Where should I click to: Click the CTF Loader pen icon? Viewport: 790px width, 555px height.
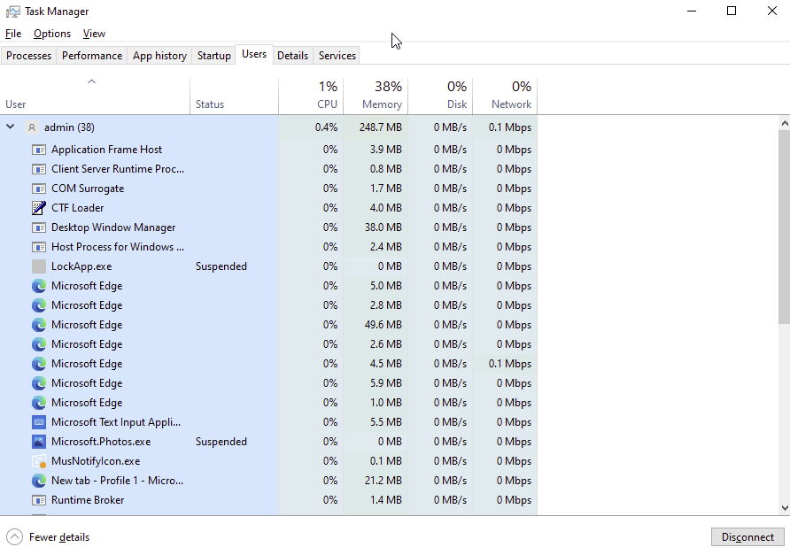coord(39,208)
